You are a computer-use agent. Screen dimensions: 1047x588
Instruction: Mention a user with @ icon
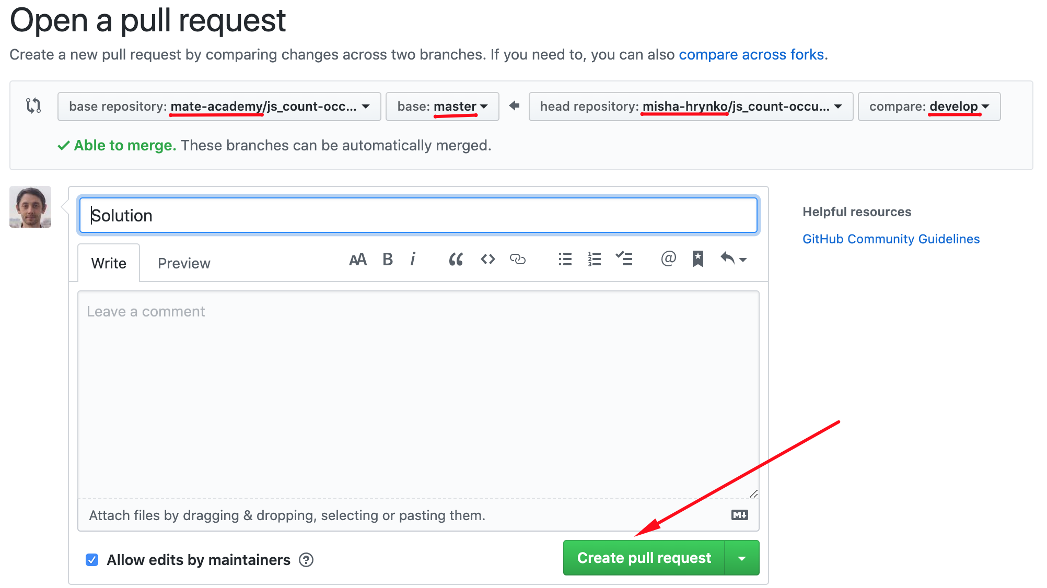point(668,258)
